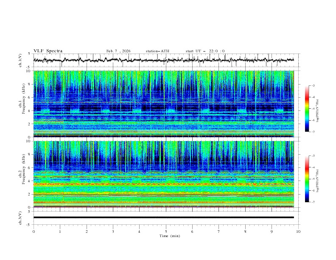Click time axis tick label "1"
The width and height of the screenshot is (336, 260).
(60, 232)
